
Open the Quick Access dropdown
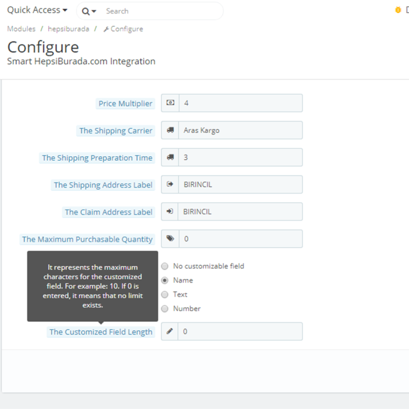click(x=37, y=10)
